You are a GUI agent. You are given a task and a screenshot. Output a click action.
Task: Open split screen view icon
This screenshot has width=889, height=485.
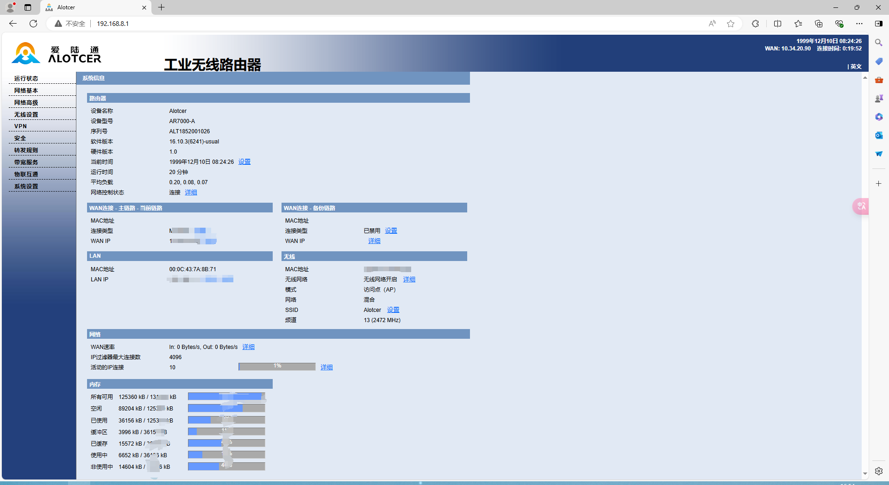[x=777, y=24]
